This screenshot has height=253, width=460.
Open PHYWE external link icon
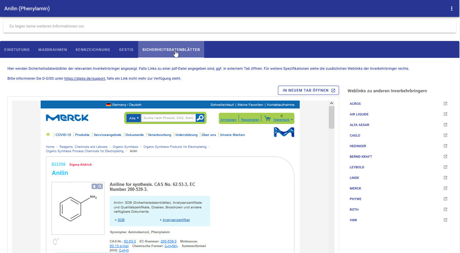445,199
